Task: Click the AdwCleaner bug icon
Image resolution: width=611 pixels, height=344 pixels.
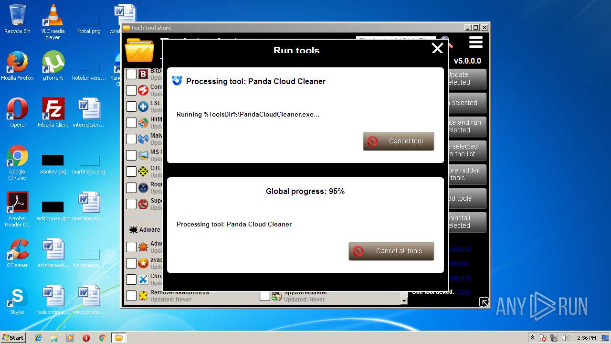Action: click(x=143, y=247)
